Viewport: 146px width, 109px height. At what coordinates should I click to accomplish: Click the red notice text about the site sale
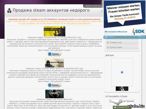(x=54, y=19)
